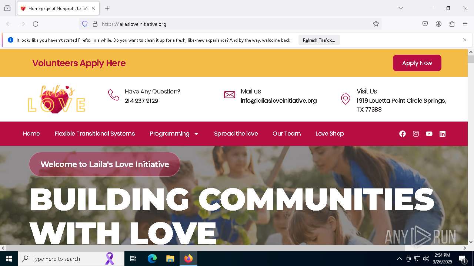Open the YouTube social icon

pyautogui.click(x=429, y=134)
